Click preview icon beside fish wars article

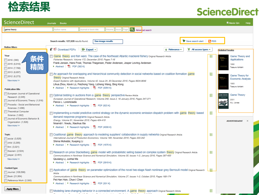pyautogui.click(x=211, y=56)
